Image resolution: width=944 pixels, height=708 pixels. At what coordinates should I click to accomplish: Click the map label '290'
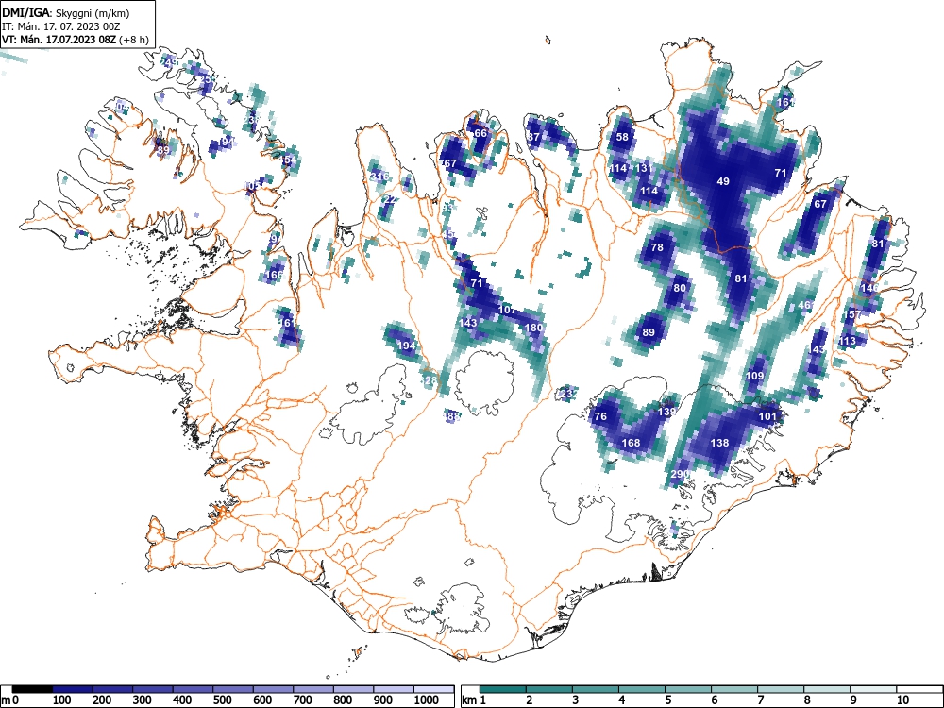[x=680, y=474]
